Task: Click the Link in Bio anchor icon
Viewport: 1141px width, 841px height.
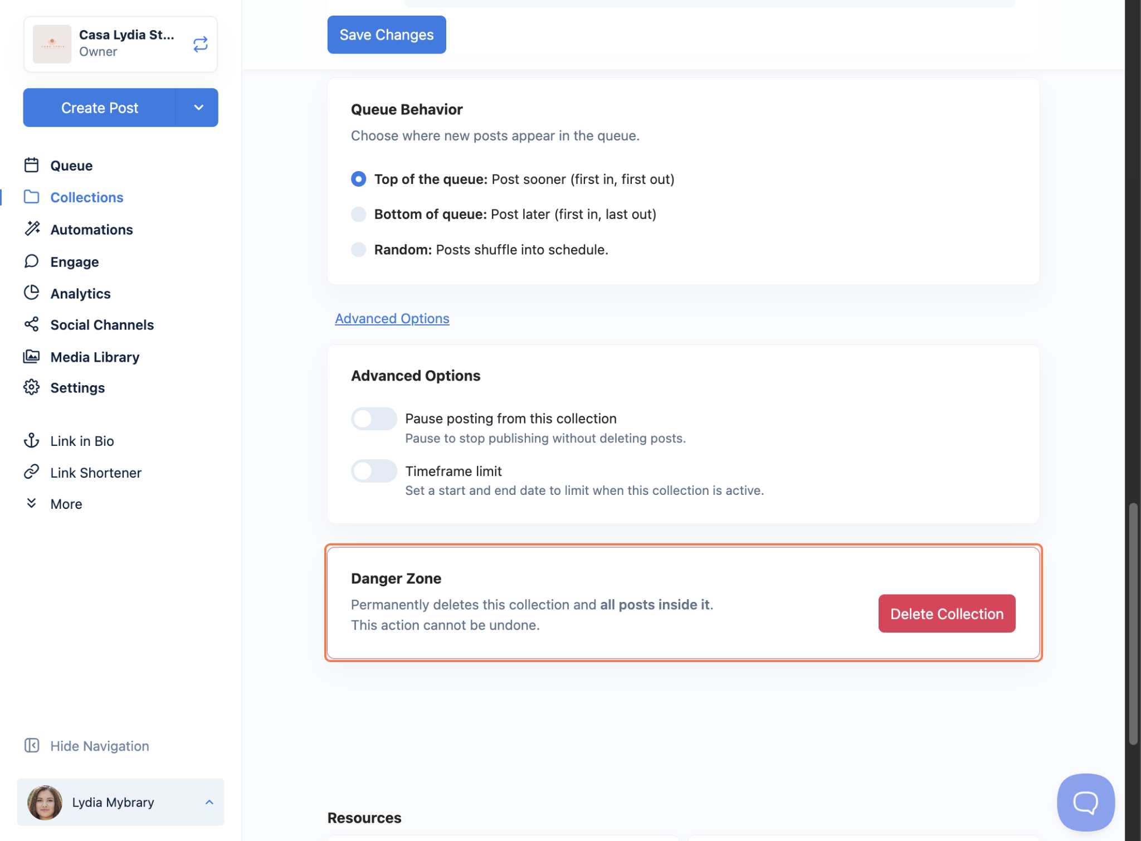Action: 32,441
